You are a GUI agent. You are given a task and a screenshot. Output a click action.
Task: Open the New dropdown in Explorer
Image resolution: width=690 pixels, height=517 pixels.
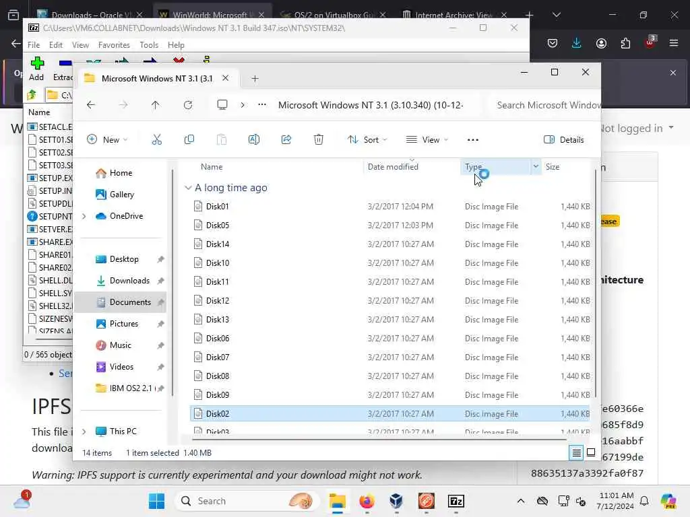click(x=107, y=140)
